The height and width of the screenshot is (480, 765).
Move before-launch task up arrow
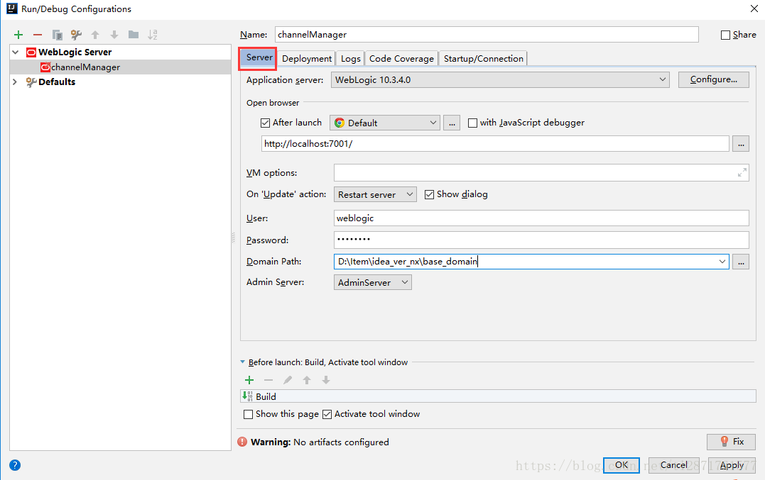(307, 380)
